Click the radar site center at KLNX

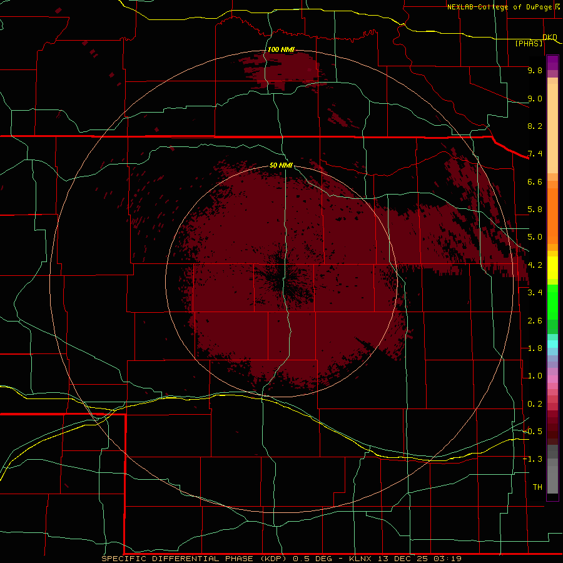[x=282, y=281]
